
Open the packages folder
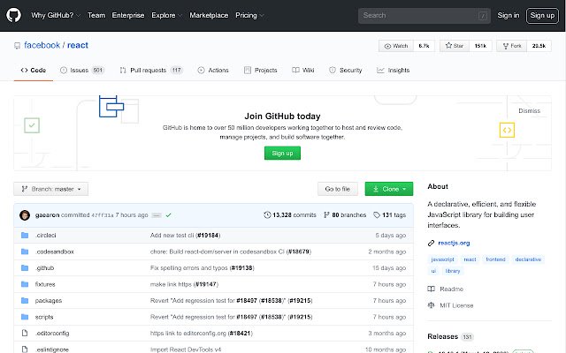coord(49,300)
